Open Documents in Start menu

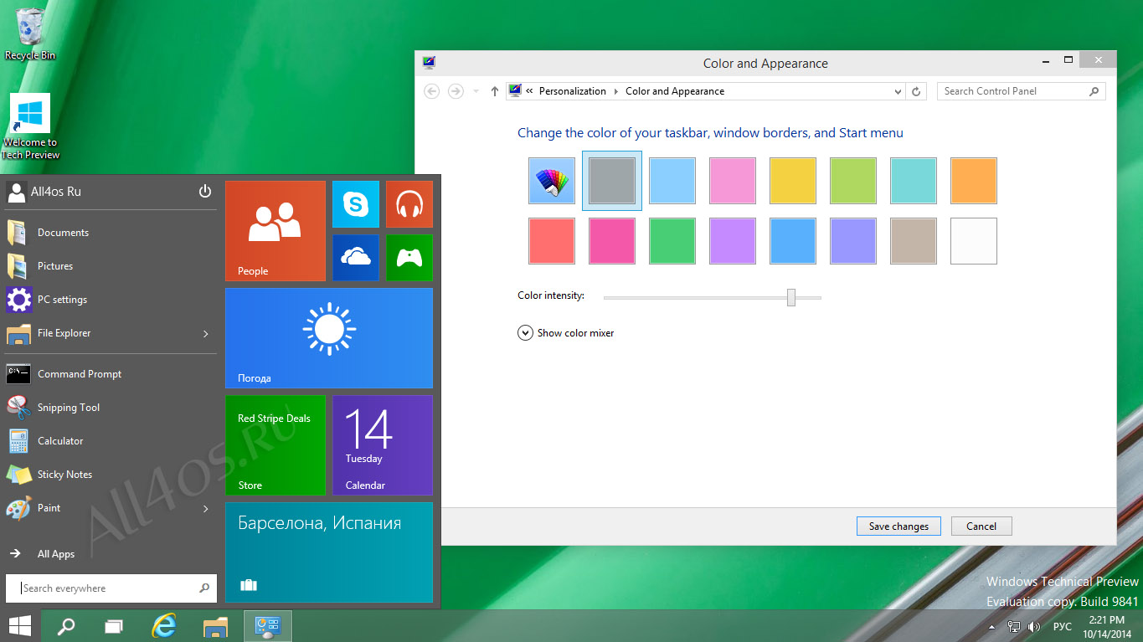tap(110, 233)
